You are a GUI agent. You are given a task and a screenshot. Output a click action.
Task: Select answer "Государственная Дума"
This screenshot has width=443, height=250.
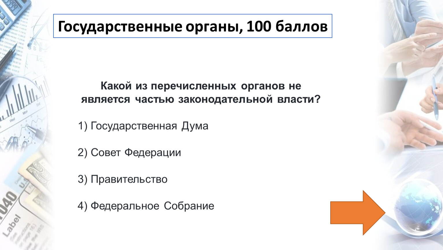pos(149,126)
